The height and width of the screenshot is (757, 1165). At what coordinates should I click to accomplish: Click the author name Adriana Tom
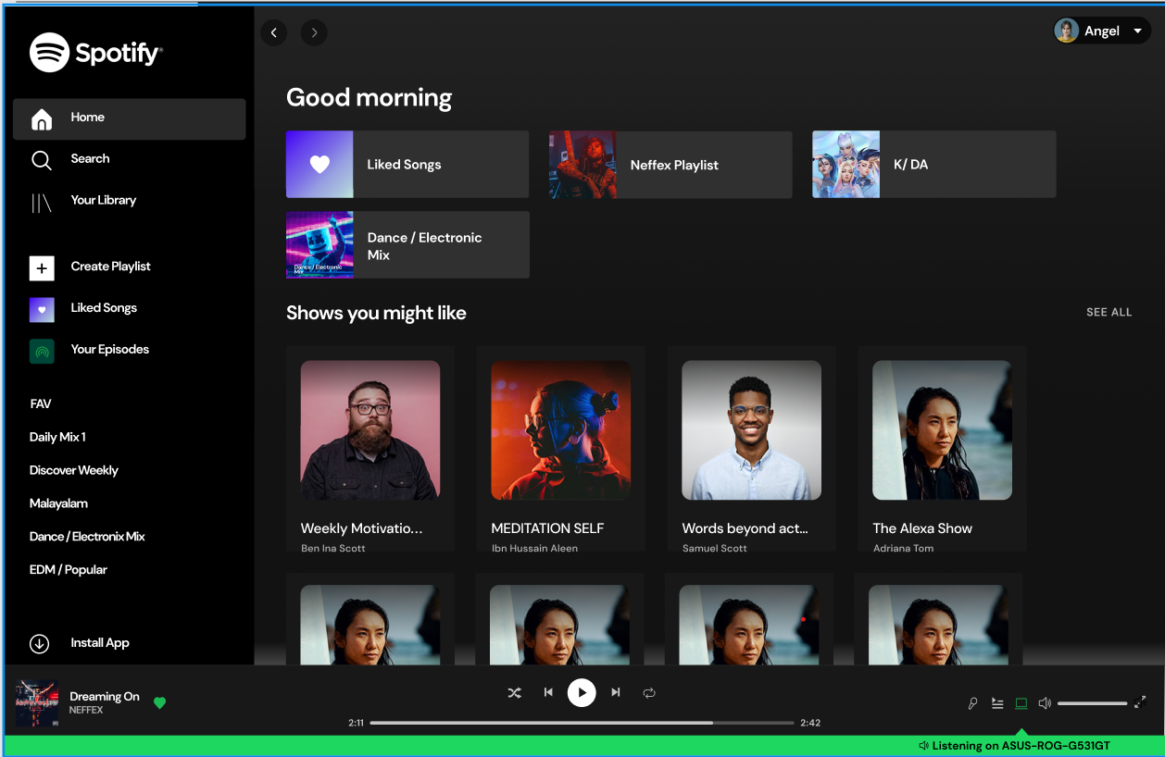click(904, 549)
